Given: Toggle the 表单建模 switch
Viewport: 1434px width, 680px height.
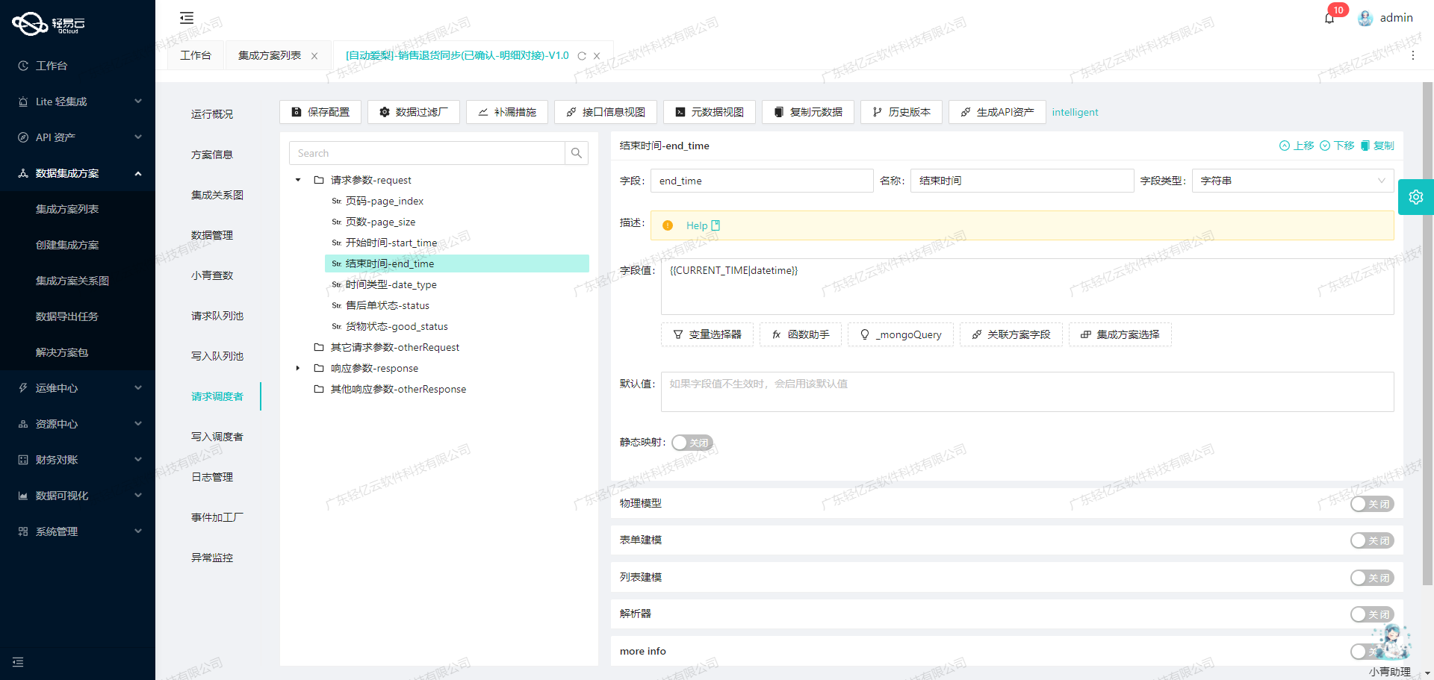Looking at the screenshot, I should click(x=1372, y=540).
